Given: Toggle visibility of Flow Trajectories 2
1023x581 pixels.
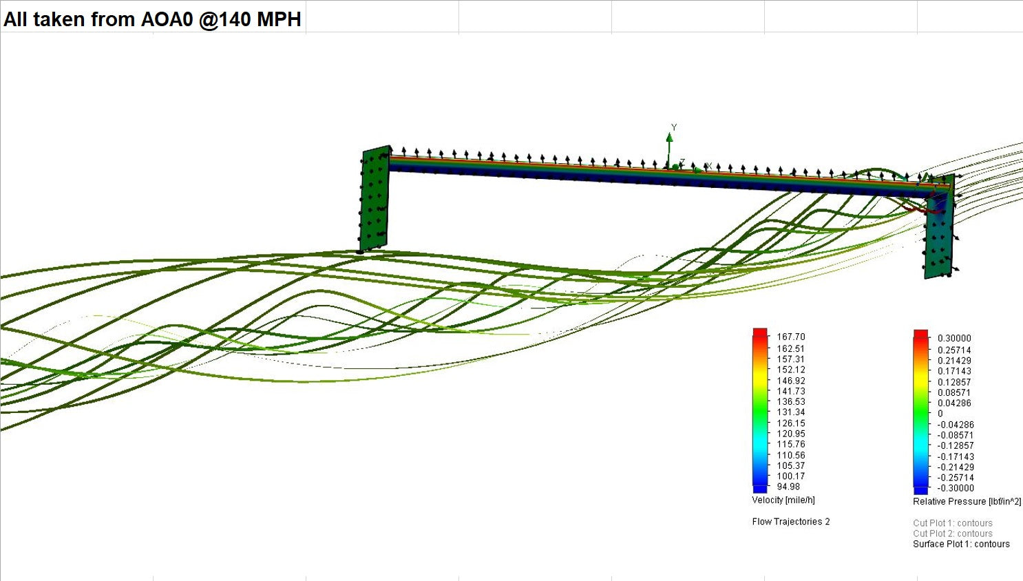Looking at the screenshot, I should point(790,521).
